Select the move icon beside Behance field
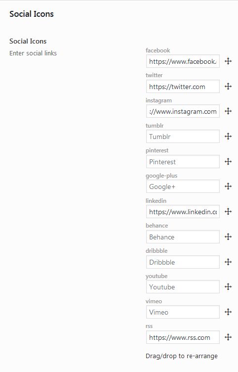This screenshot has width=238, height=372. tap(228, 237)
